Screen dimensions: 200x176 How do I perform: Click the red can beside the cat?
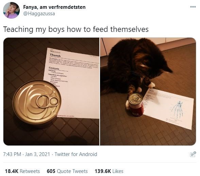136,104
